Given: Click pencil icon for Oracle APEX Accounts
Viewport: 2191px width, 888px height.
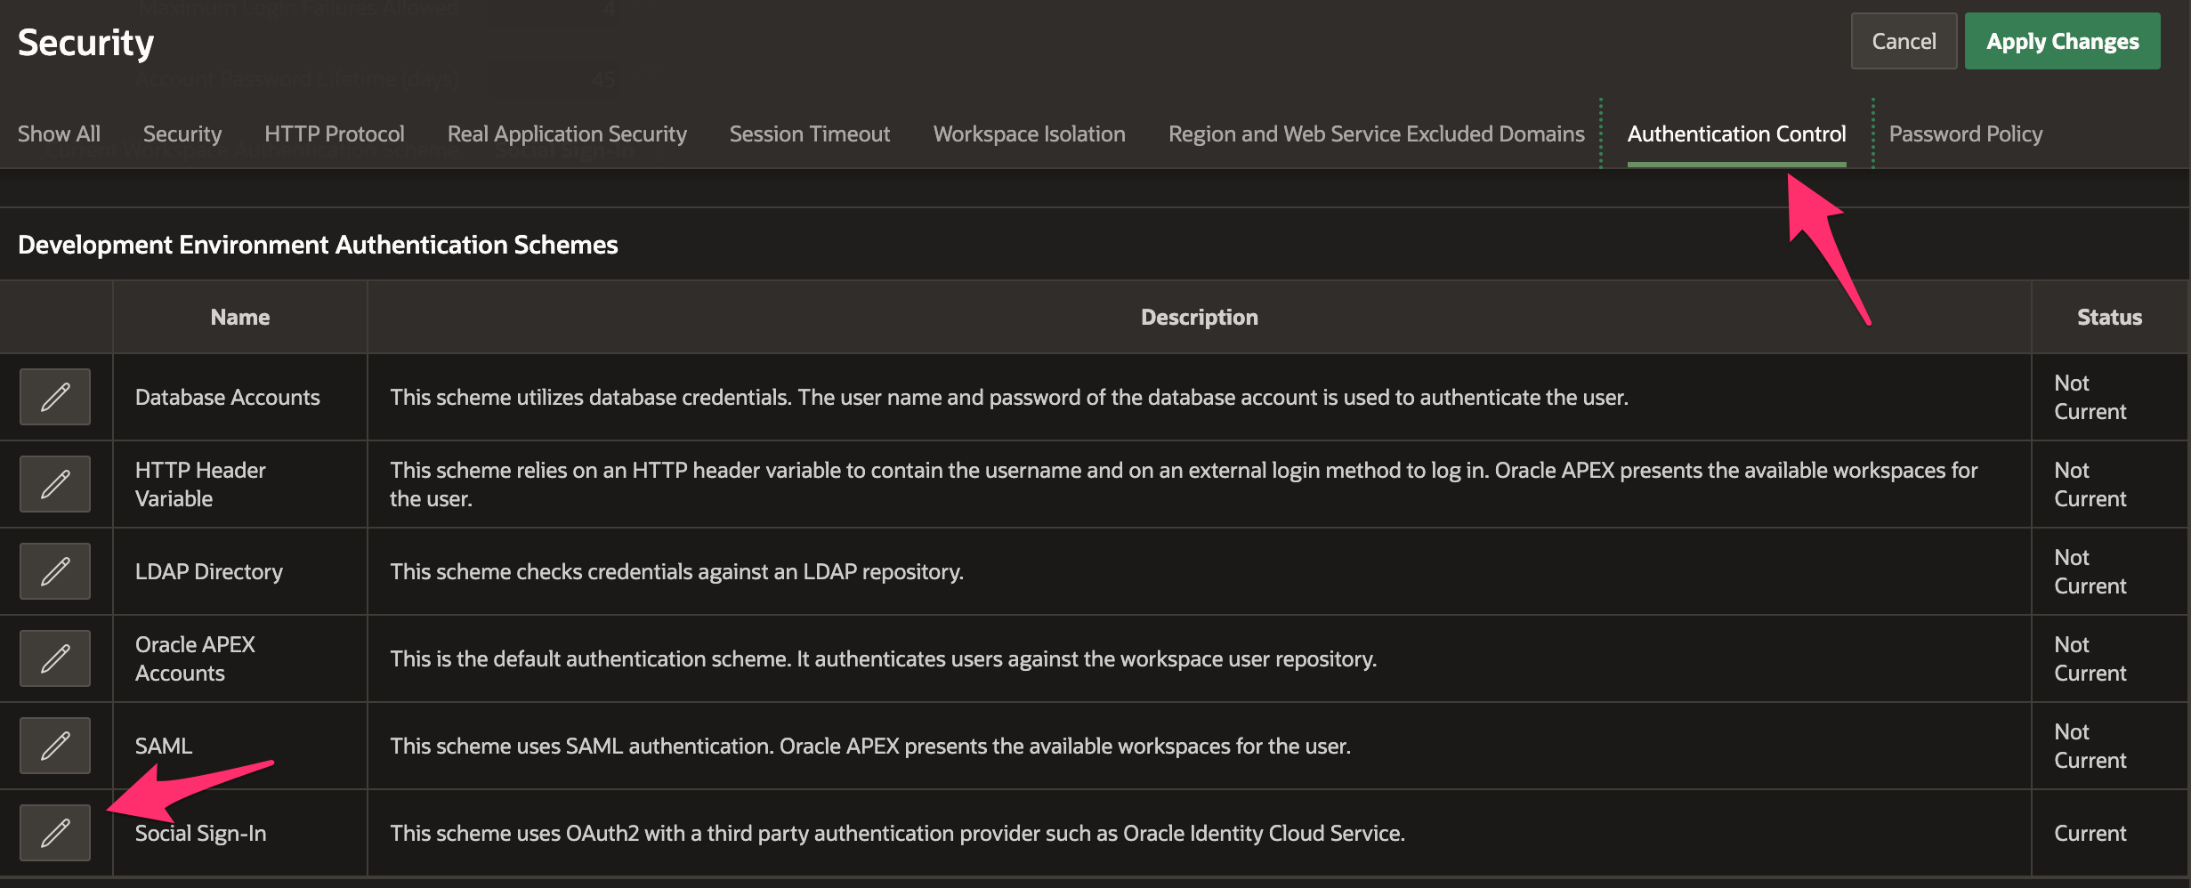Looking at the screenshot, I should pyautogui.click(x=55, y=658).
